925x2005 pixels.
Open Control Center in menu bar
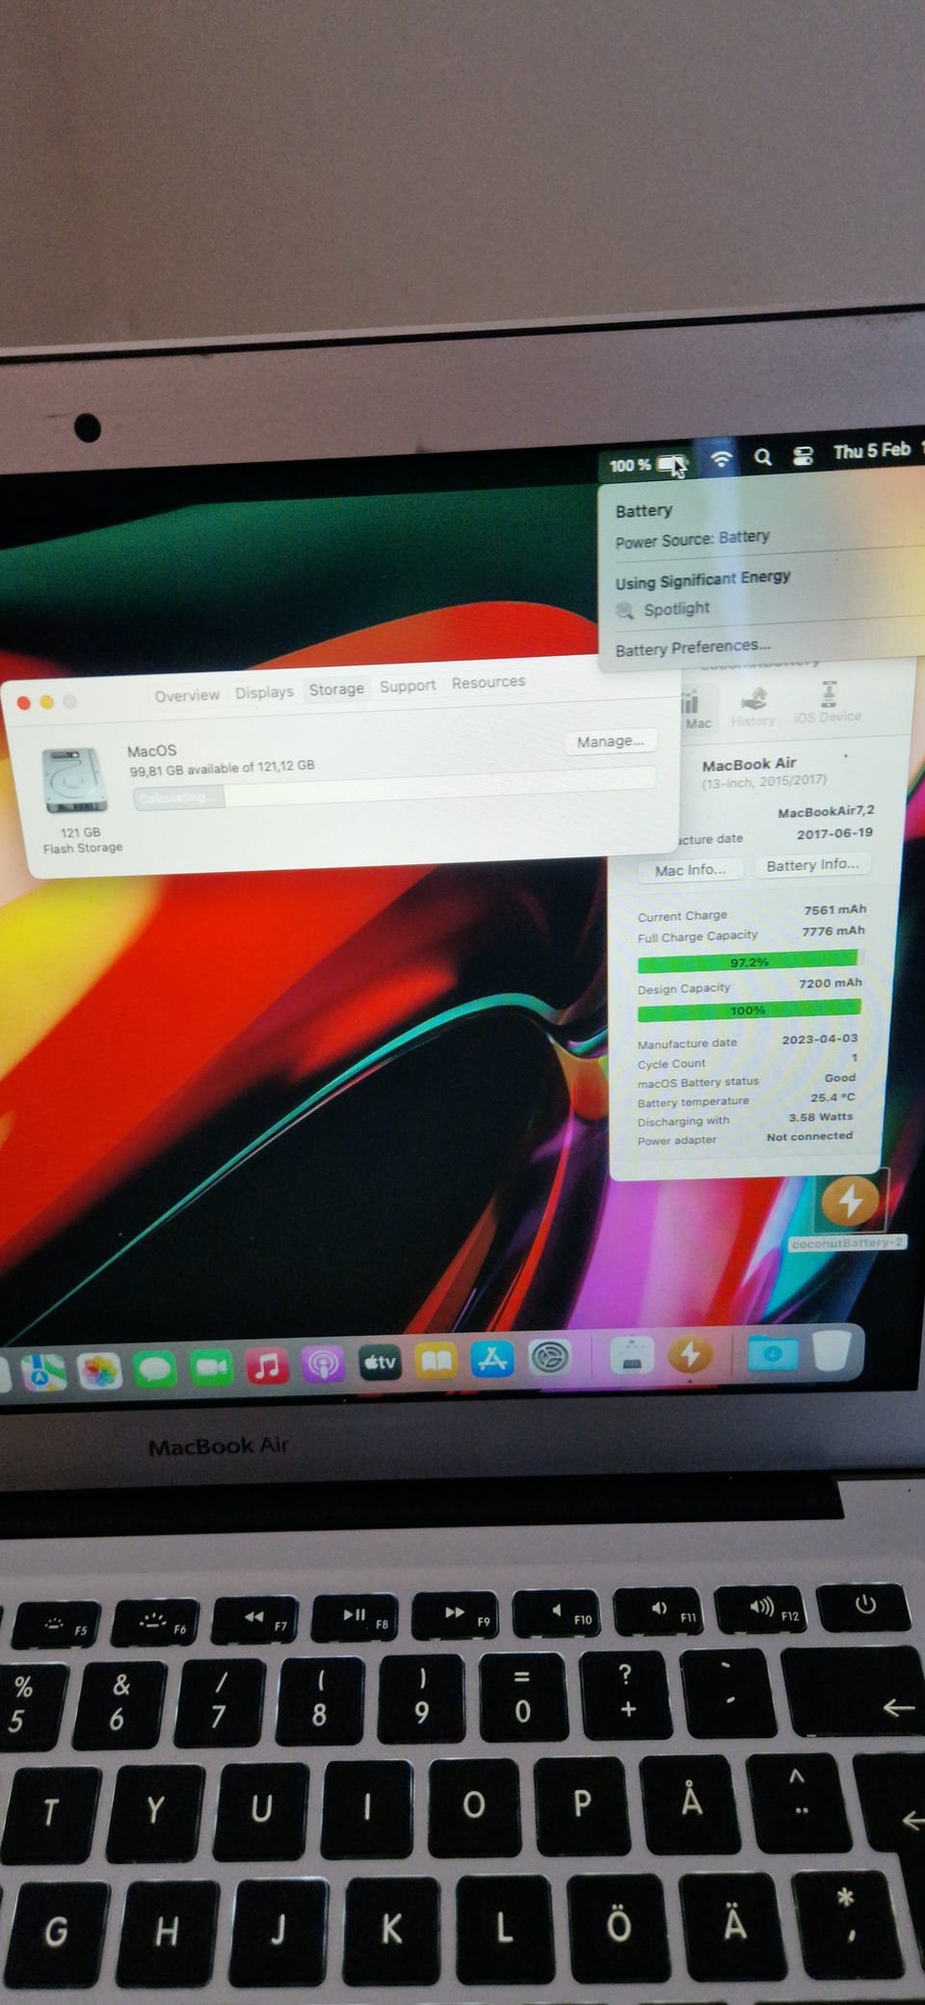pos(803,455)
